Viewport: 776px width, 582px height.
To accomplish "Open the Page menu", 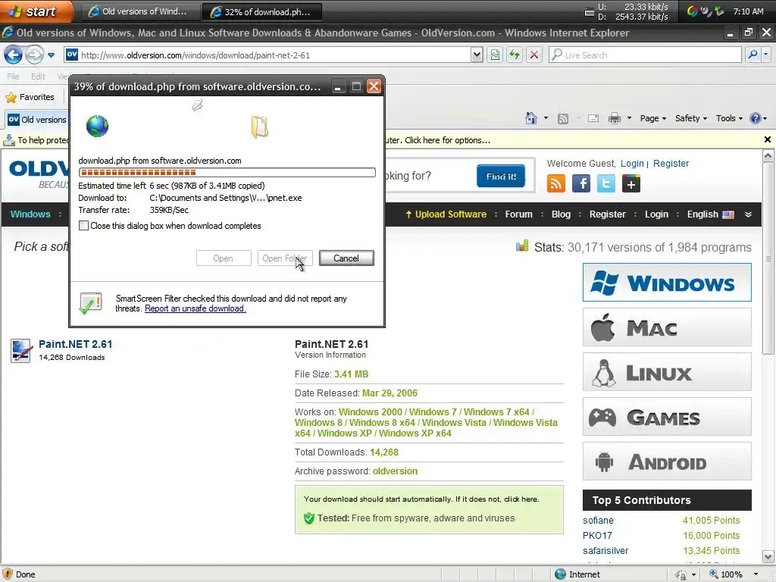I will point(652,118).
